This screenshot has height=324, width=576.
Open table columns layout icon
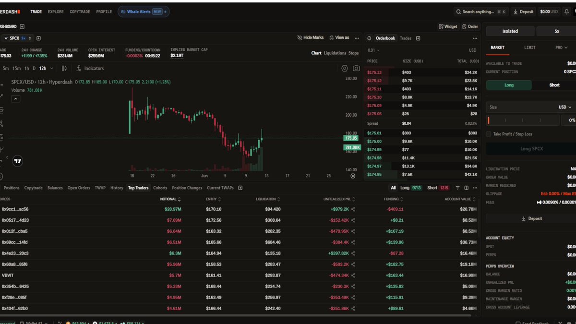pos(466,188)
